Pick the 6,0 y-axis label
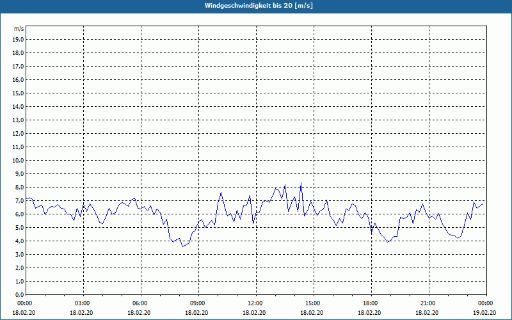The height and width of the screenshot is (320, 512). click(x=20, y=214)
